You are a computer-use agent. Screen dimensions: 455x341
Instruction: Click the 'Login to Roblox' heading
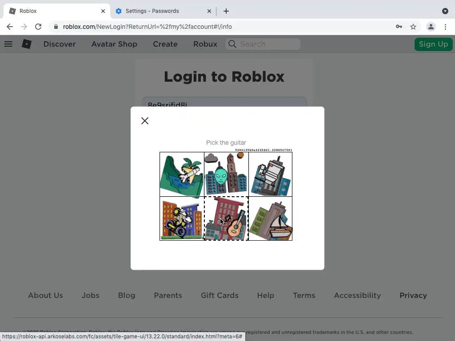pyautogui.click(x=224, y=76)
